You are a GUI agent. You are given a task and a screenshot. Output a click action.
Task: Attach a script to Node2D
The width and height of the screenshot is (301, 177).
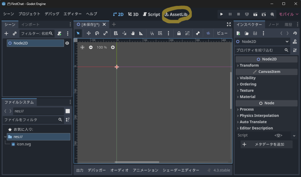[x=59, y=33]
